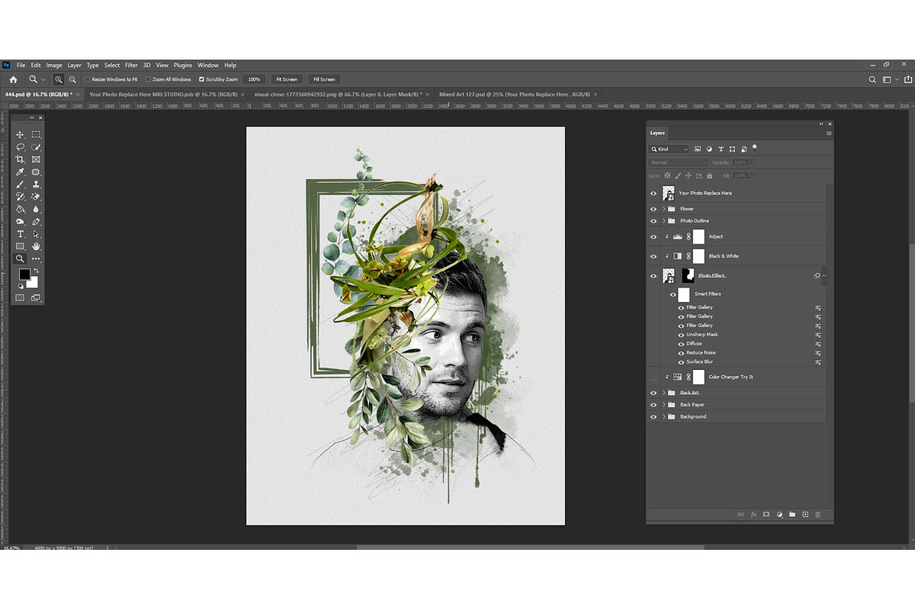Expand the Background group
This screenshot has height=610, width=915.
click(x=663, y=417)
